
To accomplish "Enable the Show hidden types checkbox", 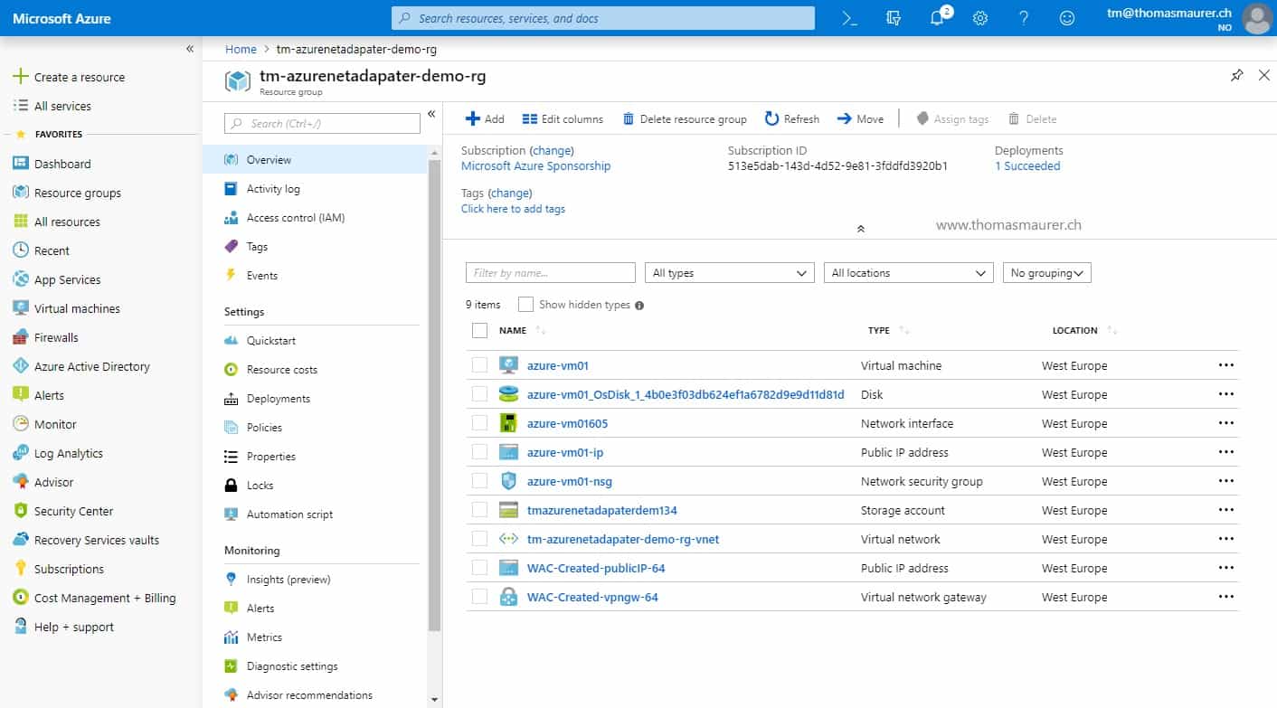I will click(x=525, y=305).
